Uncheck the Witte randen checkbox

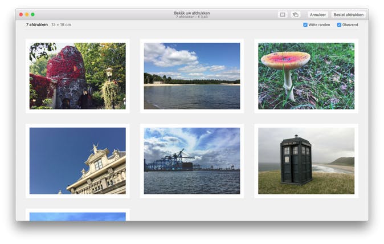click(305, 25)
